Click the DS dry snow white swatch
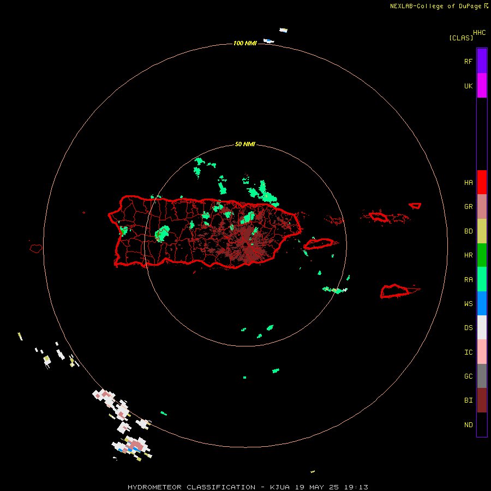The width and height of the screenshot is (491, 491). tap(482, 327)
